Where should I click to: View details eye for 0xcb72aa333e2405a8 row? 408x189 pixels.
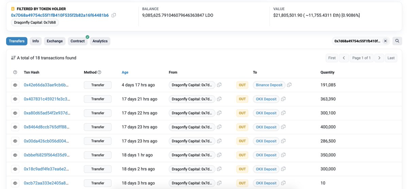[x=15, y=183]
